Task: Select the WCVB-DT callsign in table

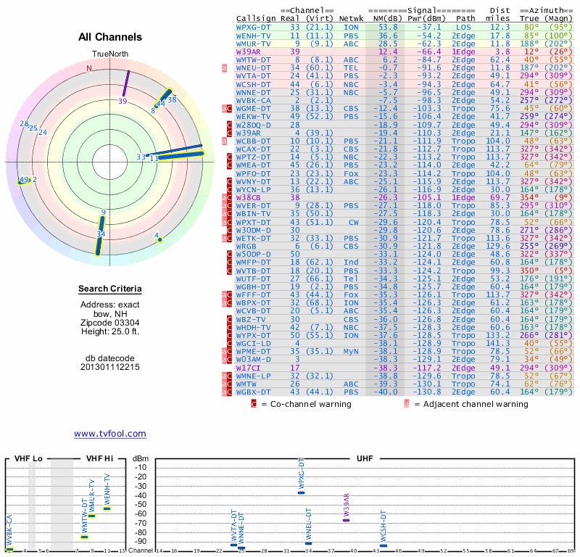Action: [x=253, y=311]
